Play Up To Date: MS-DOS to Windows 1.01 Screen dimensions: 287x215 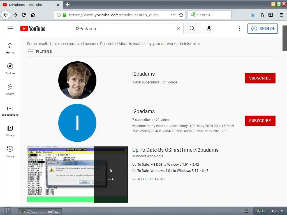point(165,165)
